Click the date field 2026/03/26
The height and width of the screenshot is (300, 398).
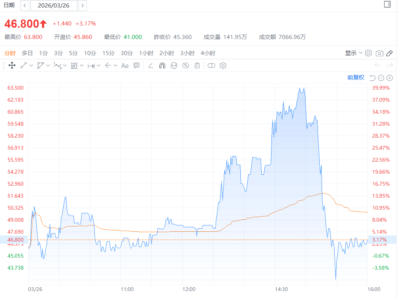54,6
